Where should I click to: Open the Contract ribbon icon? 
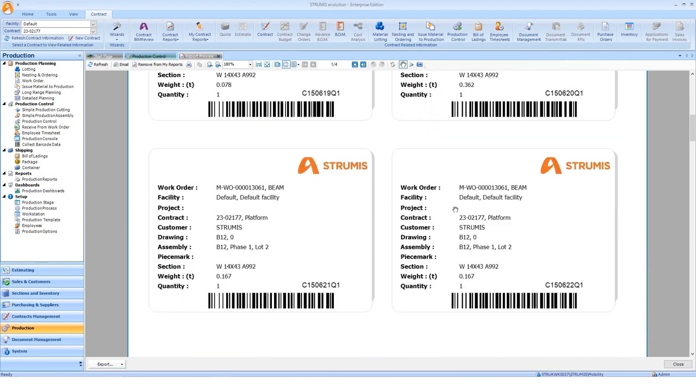tap(265, 29)
